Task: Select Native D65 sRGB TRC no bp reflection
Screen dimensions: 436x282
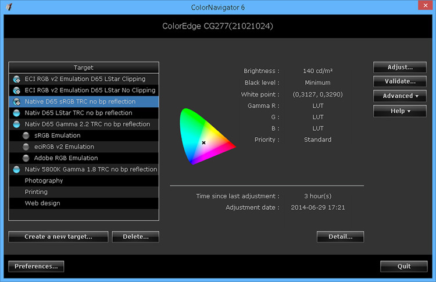Action: point(84,102)
